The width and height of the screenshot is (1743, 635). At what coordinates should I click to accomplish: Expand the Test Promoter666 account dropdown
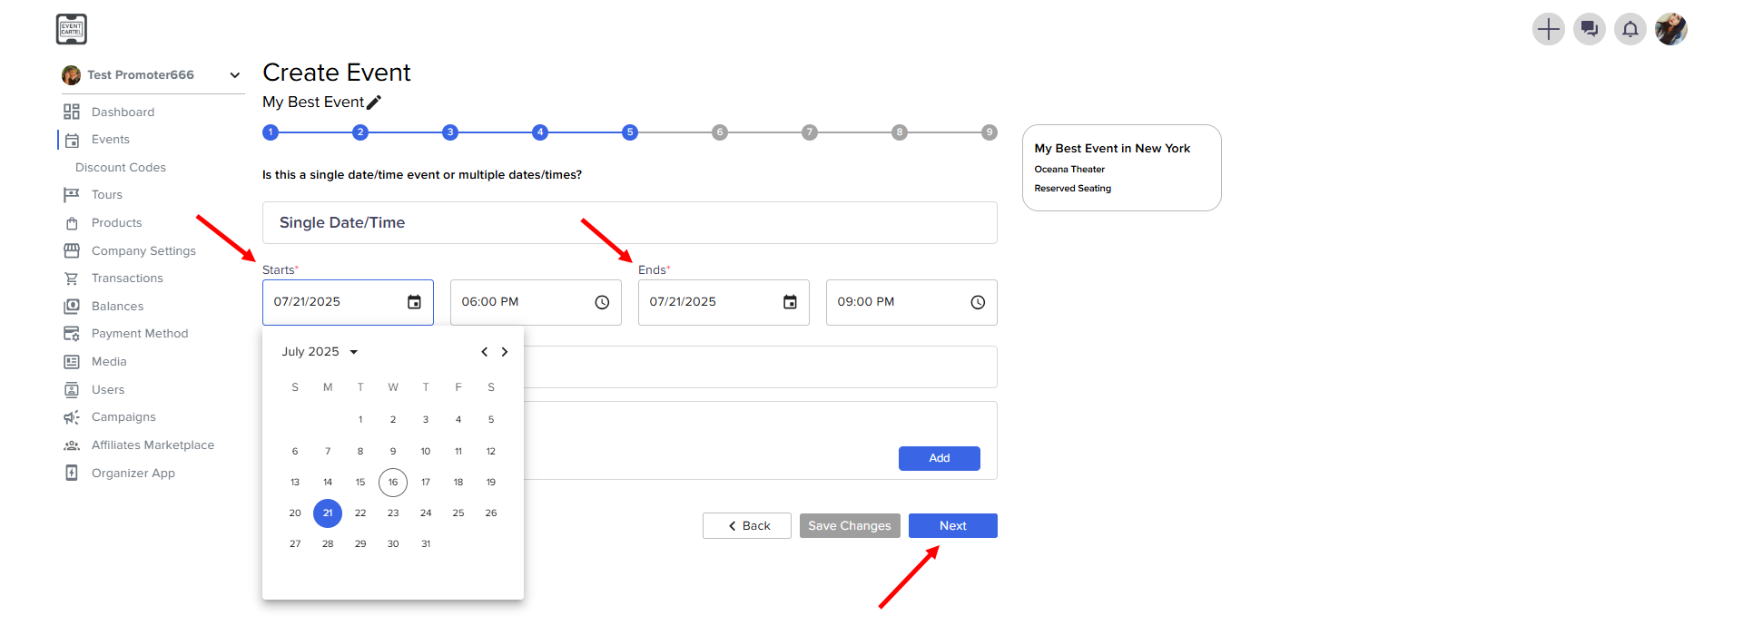click(x=235, y=75)
